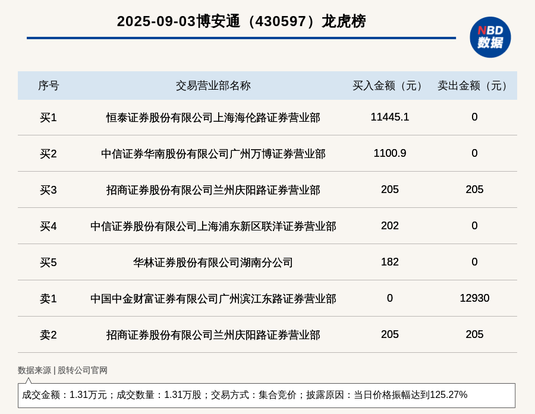
Task: Select buy amount 205 in 卖2 row
Action: [x=389, y=334]
